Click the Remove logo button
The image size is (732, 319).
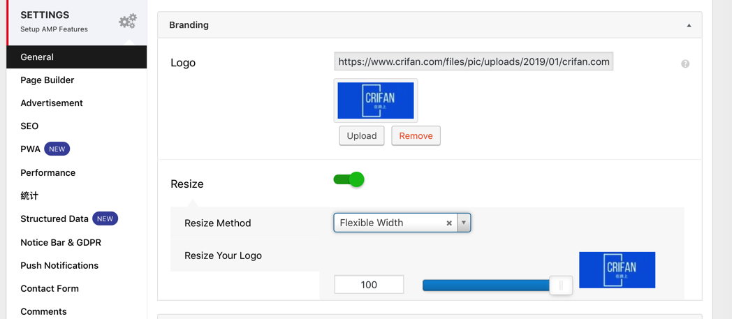[416, 136]
